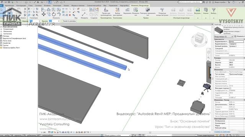Click the 'Тип системы' value cell
Viewport: 245px width, 137px height.
[237, 74]
